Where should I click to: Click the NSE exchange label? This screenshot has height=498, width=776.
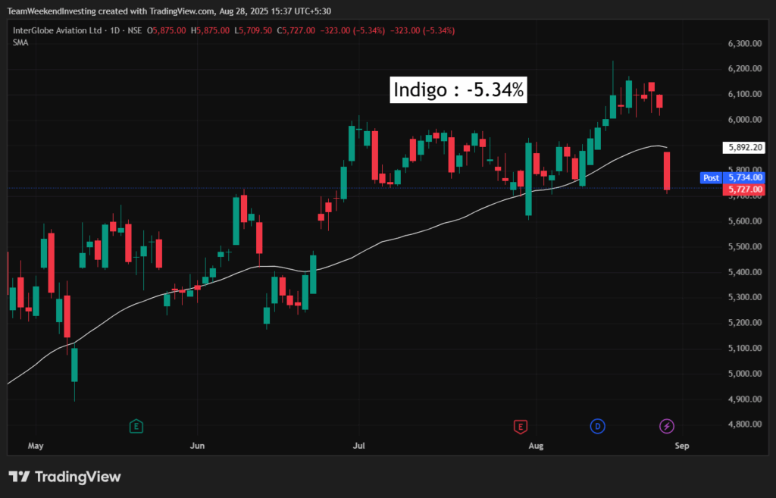pos(135,30)
